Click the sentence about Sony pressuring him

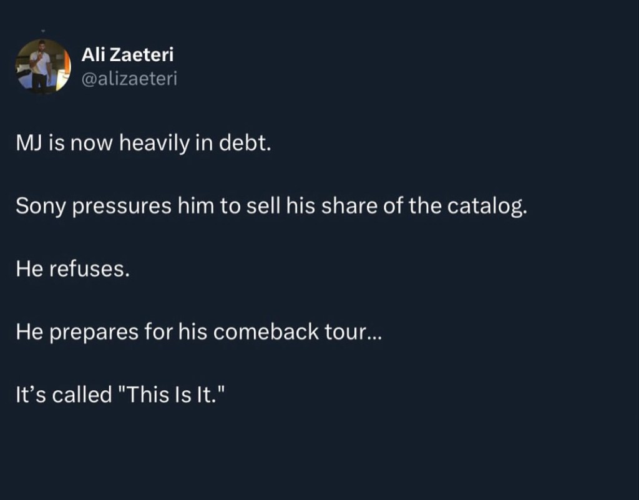tap(271, 208)
